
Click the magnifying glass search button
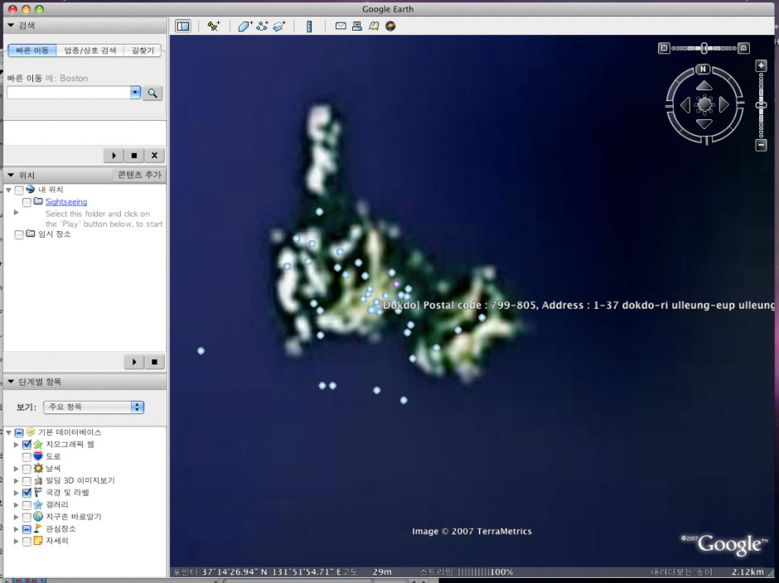152,93
